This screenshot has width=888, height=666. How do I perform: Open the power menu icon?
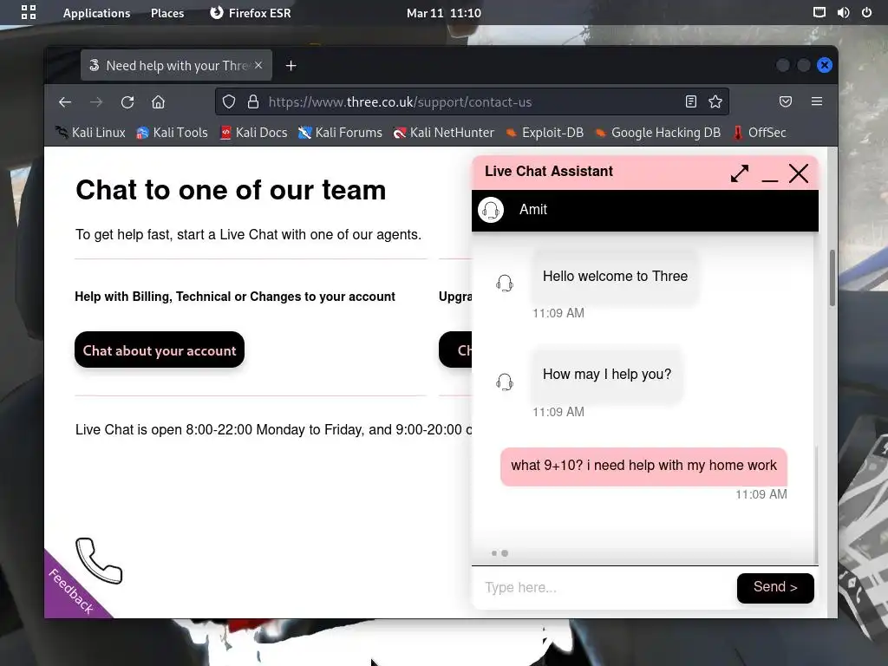(x=866, y=12)
